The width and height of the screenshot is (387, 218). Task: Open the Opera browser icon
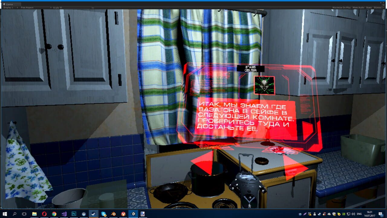44,214
